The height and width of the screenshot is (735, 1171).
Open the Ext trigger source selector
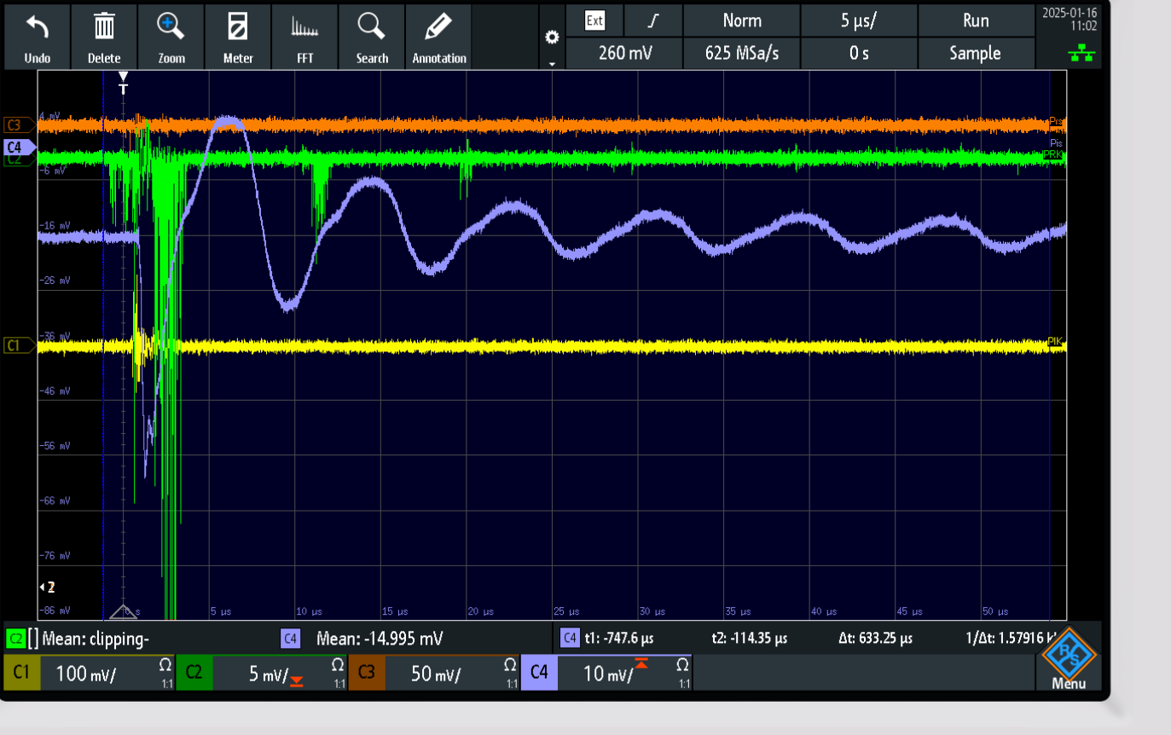click(594, 20)
